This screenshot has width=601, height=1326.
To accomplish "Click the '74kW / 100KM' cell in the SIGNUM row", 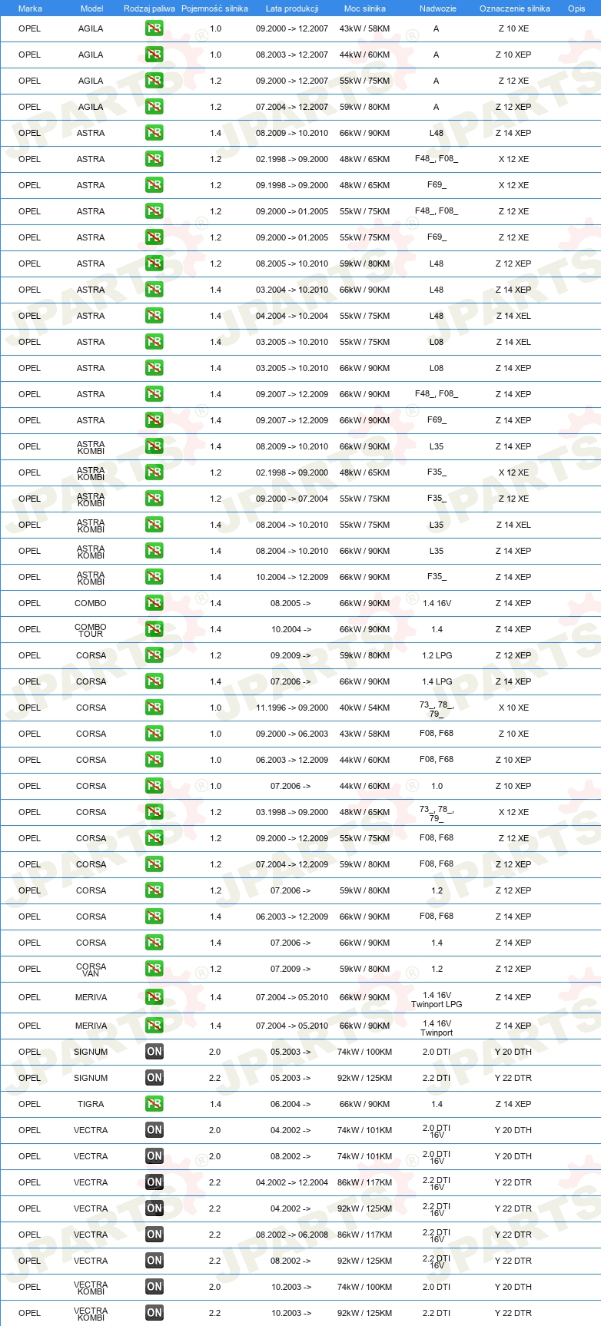I will tap(365, 1052).
